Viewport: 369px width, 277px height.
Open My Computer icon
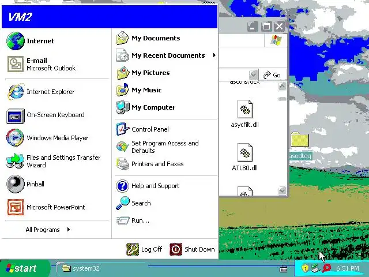[x=123, y=107]
